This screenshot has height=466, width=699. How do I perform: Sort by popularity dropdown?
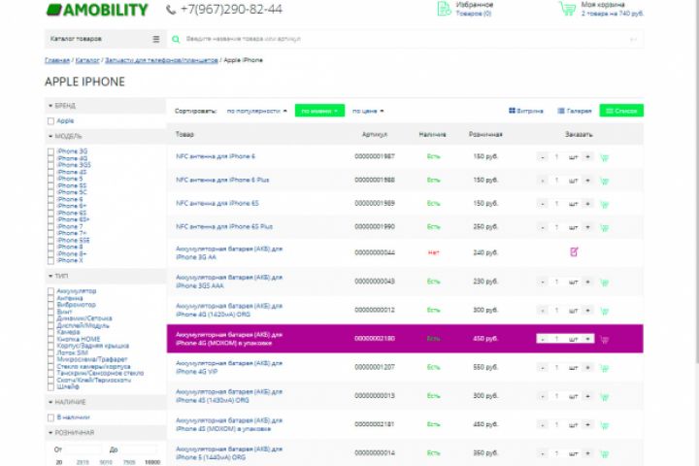[256, 111]
